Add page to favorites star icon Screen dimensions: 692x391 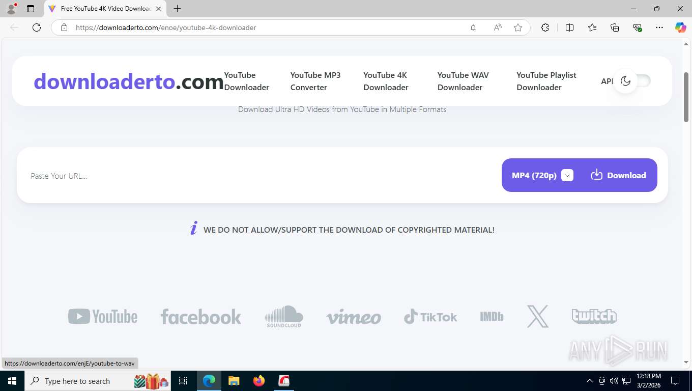pyautogui.click(x=518, y=27)
